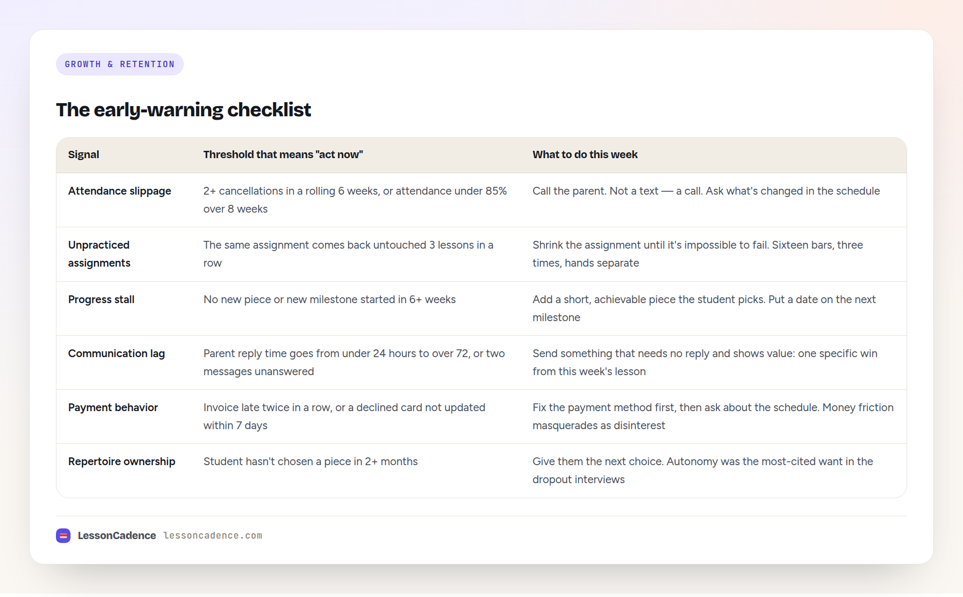Click the "Invoice late twice" threshold cell
The width and height of the screenshot is (963, 597).
click(x=344, y=416)
